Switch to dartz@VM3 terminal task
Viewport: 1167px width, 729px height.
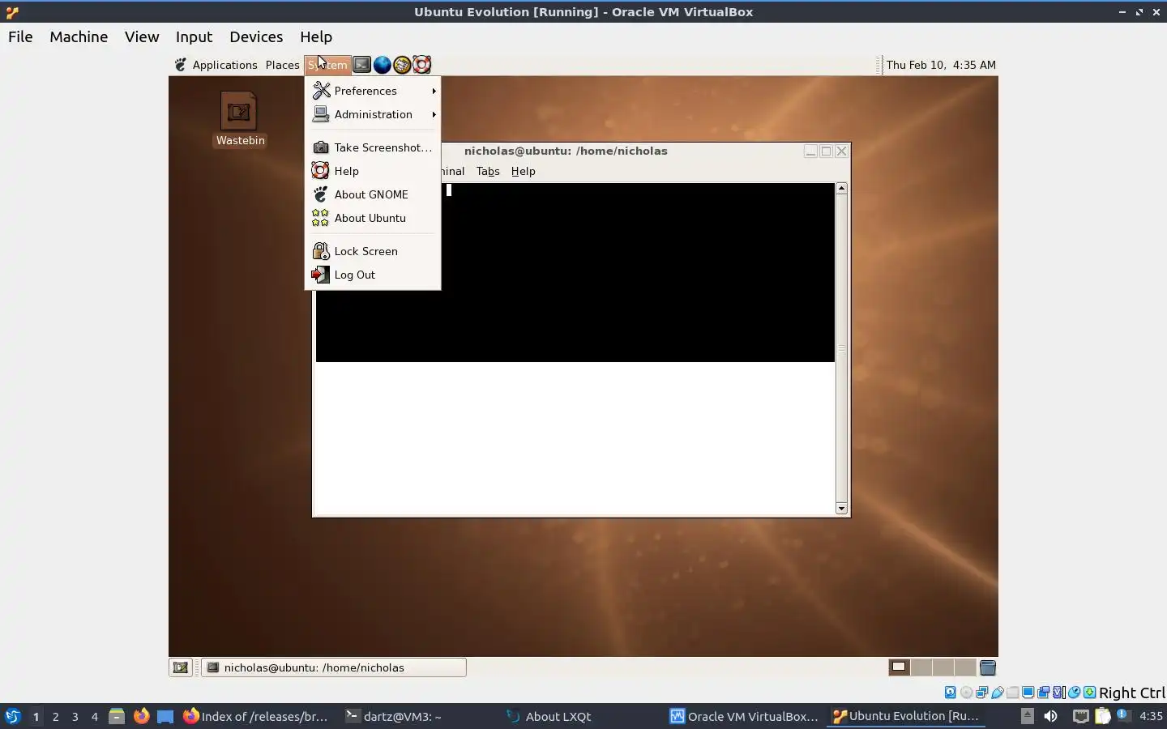tap(394, 716)
